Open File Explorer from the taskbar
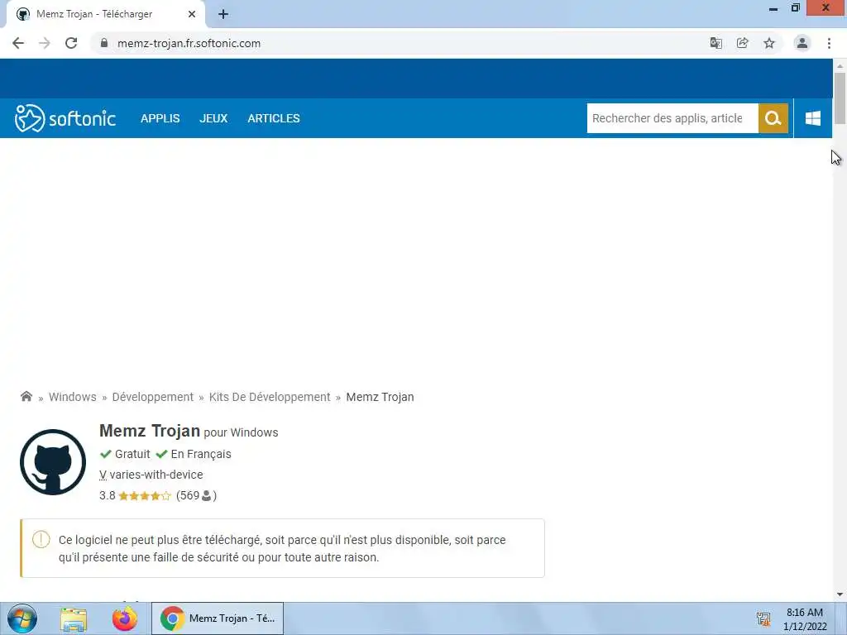Screen dimensions: 847x635 74,618
